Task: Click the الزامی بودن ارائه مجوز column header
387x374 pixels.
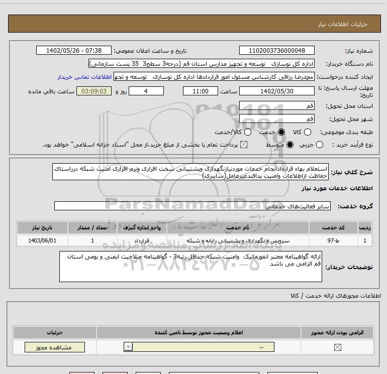Action: click(x=337, y=332)
